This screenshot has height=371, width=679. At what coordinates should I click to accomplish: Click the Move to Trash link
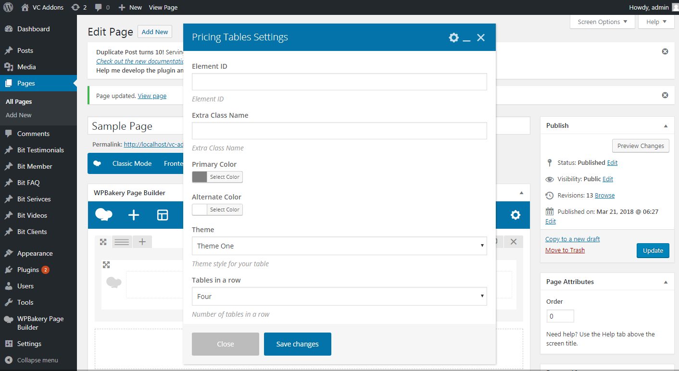pos(565,250)
